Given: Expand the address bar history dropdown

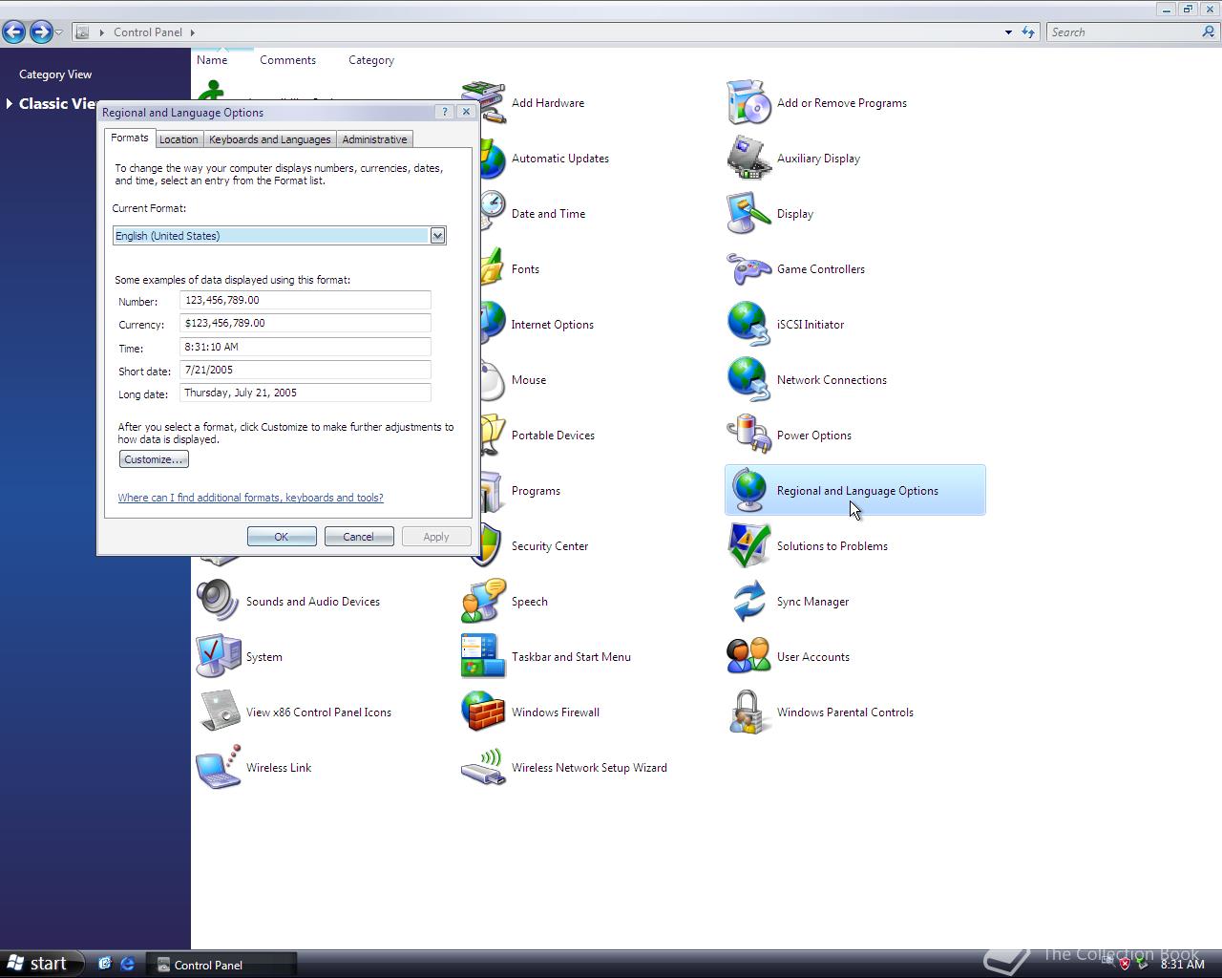Looking at the screenshot, I should [1008, 32].
